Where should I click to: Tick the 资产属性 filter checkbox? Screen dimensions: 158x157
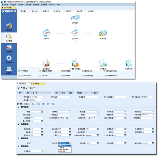click(19, 11)
